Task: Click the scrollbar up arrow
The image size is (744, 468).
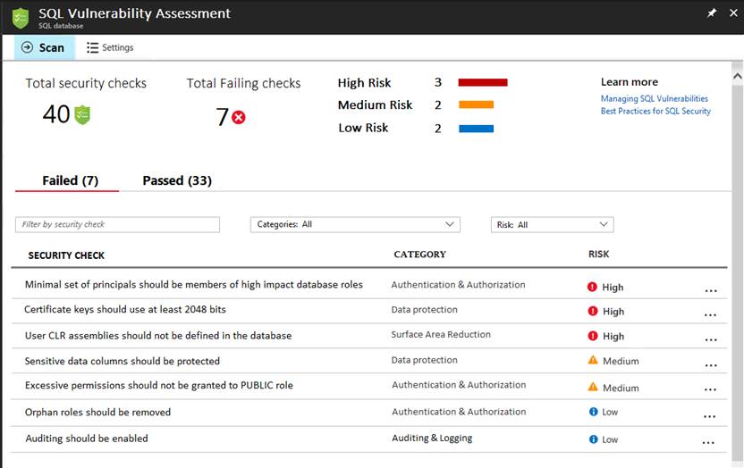Action: click(738, 76)
